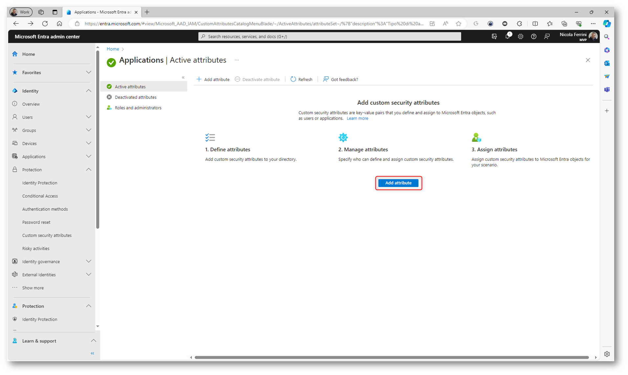628x375 pixels.
Task: Open Password reset in sidebar
Action: pyautogui.click(x=36, y=222)
